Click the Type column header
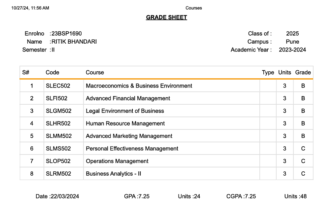This screenshot has width=334, height=209. [x=268, y=73]
